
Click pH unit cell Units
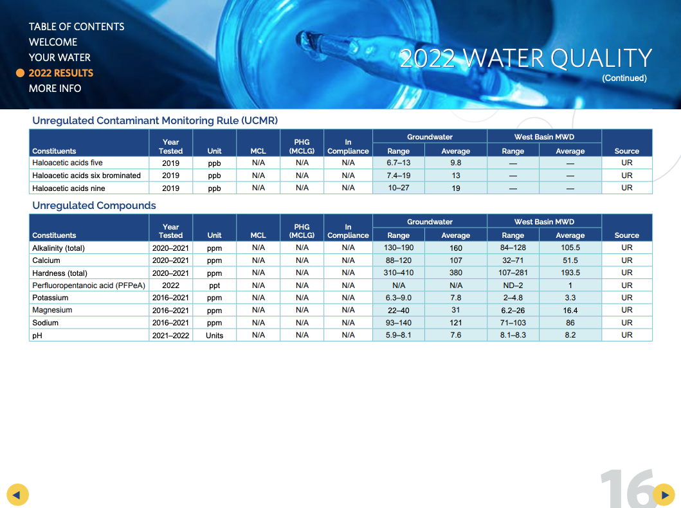coord(214,335)
